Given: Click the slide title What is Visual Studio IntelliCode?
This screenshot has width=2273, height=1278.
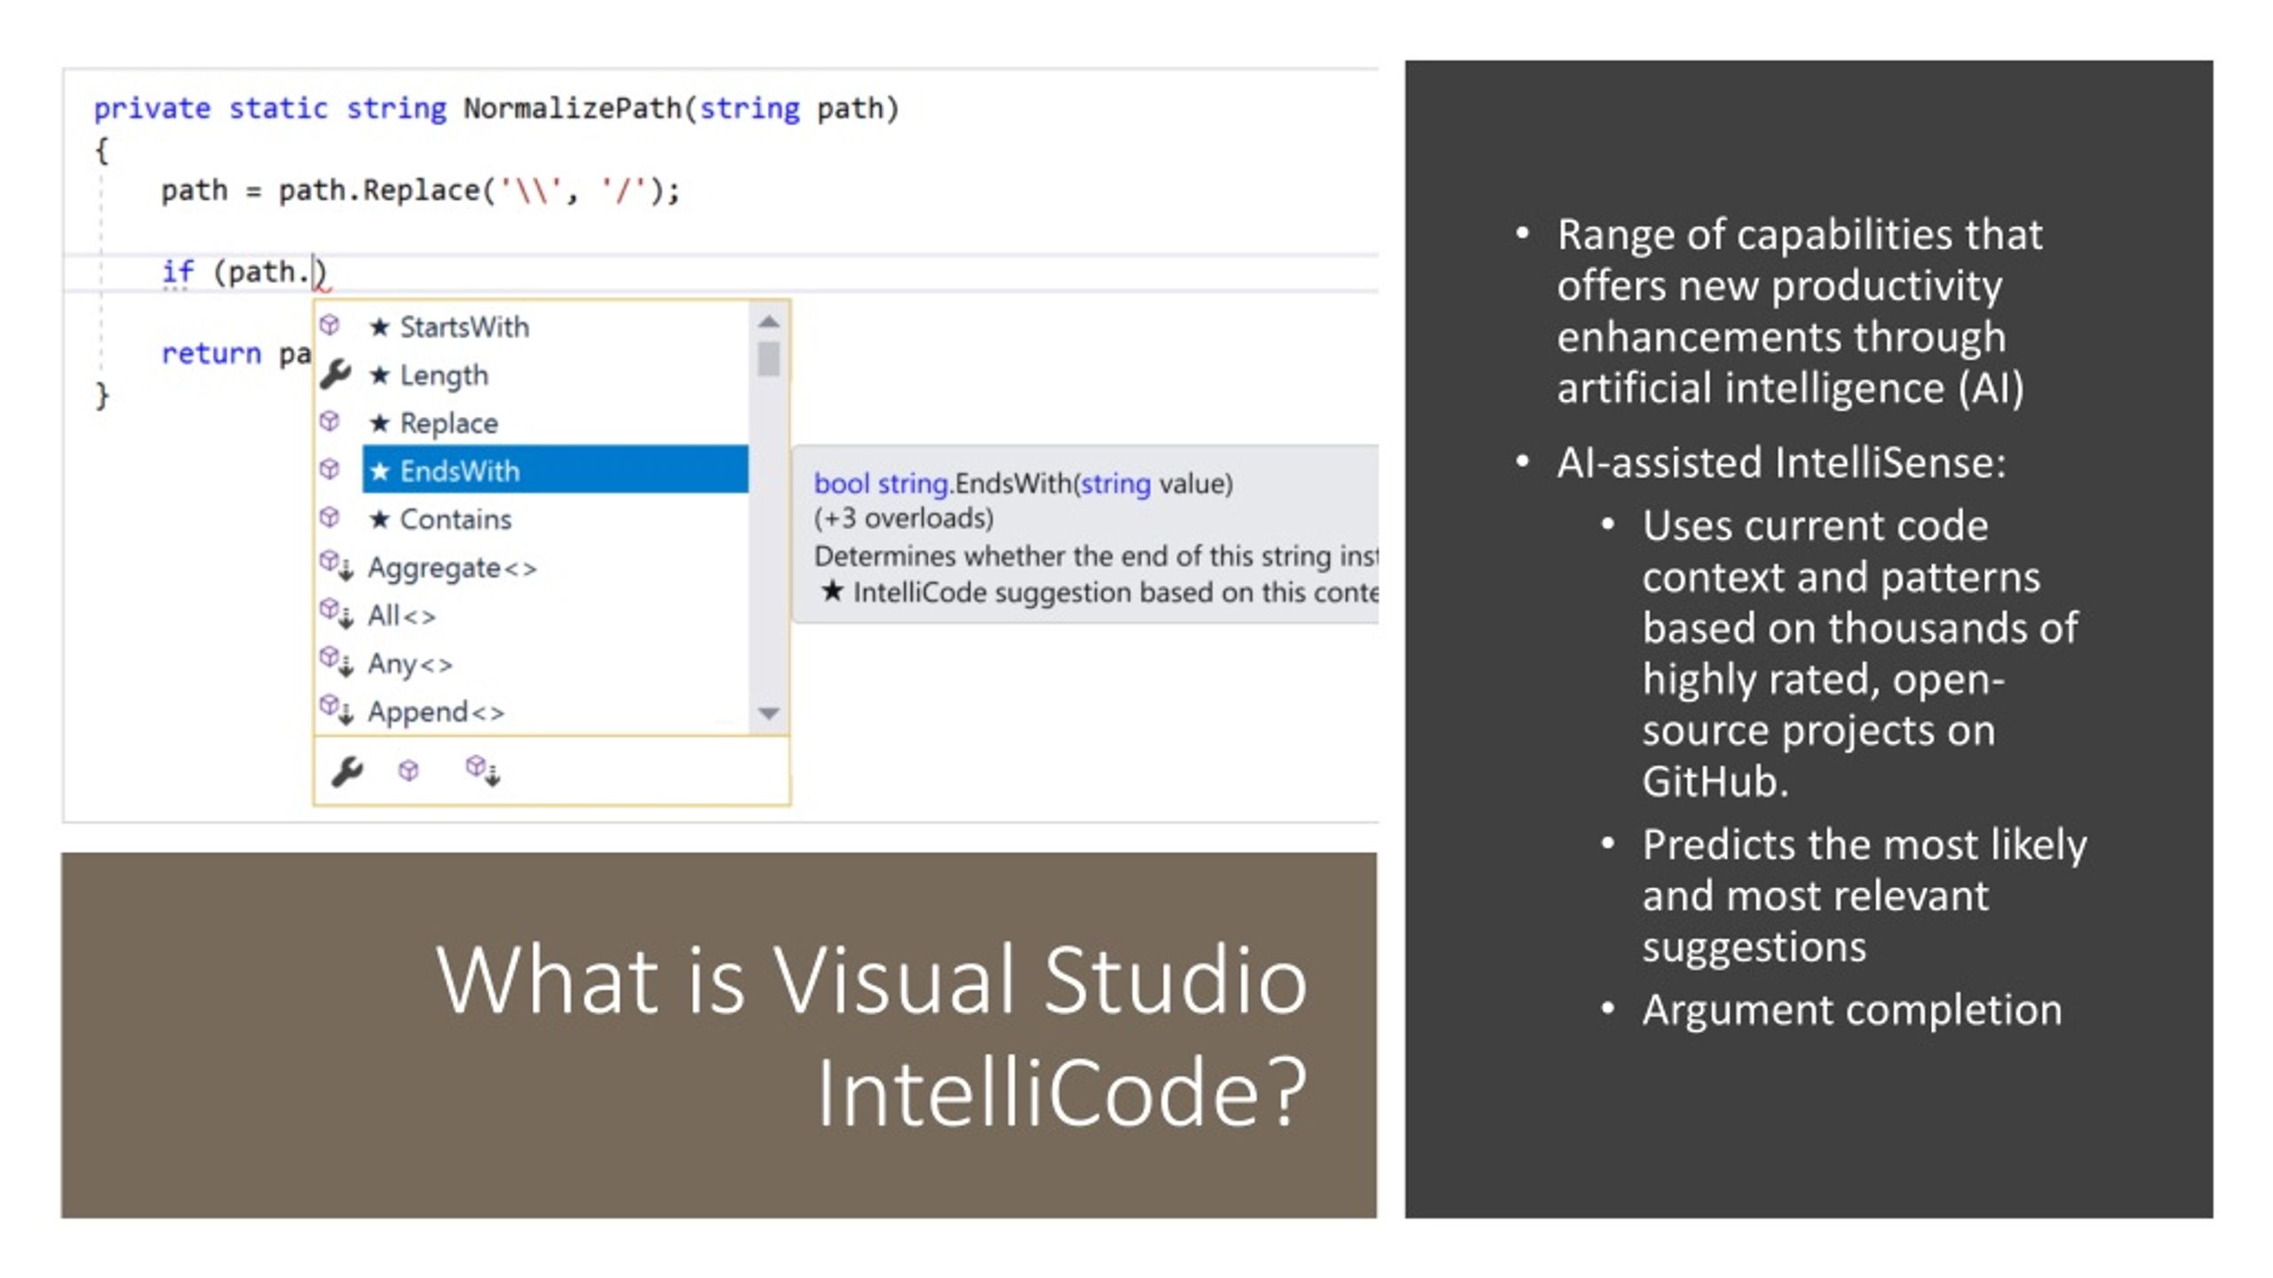Looking at the screenshot, I should 872,1036.
